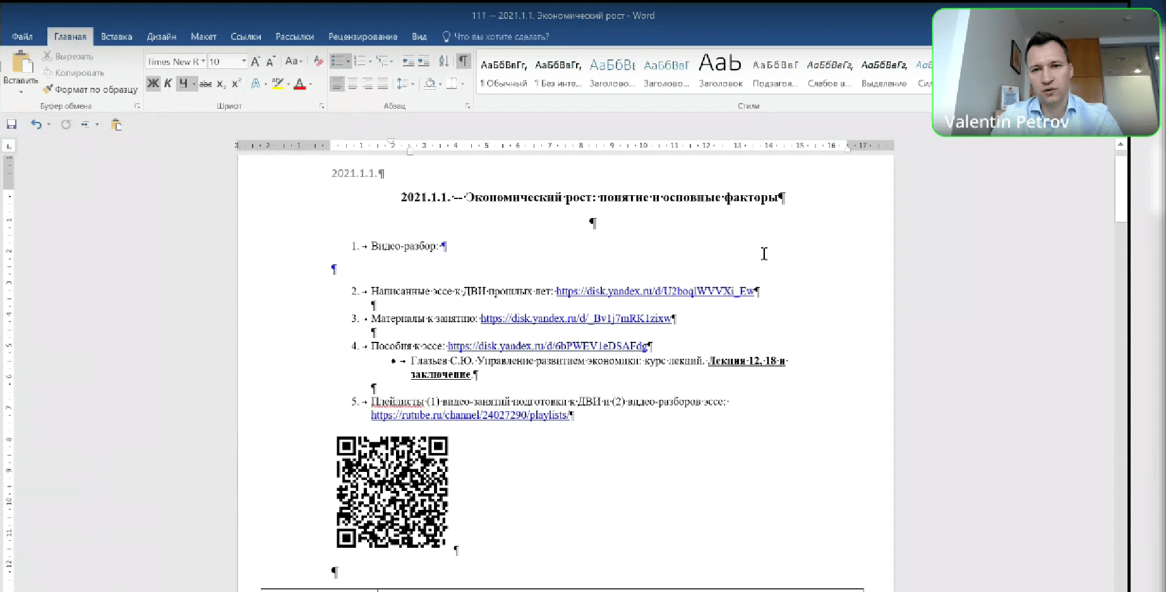
Task: Toggle subscript formatting
Action: (221, 83)
